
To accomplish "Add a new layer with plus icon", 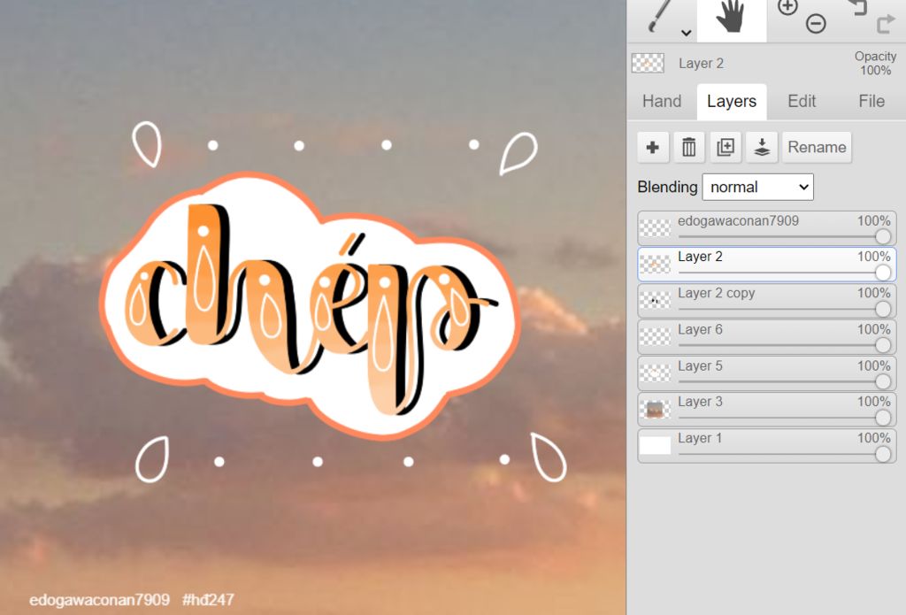I will point(653,148).
